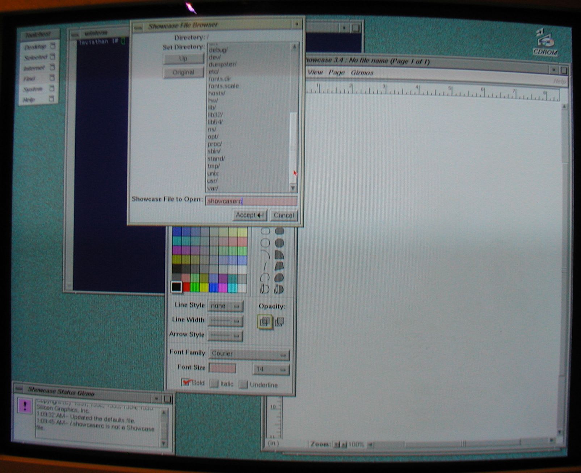The image size is (581, 473).
Task: Pick the bright yellow color swatch
Action: [x=204, y=288]
